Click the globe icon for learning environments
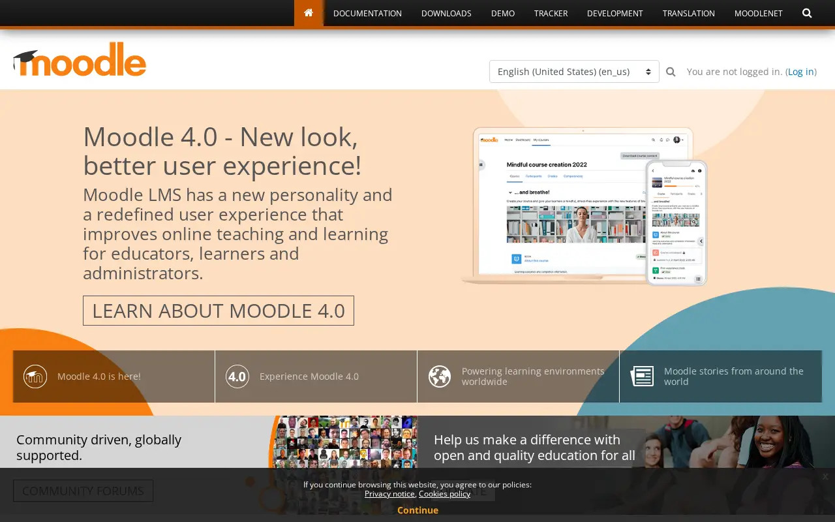This screenshot has width=835, height=522. point(440,376)
